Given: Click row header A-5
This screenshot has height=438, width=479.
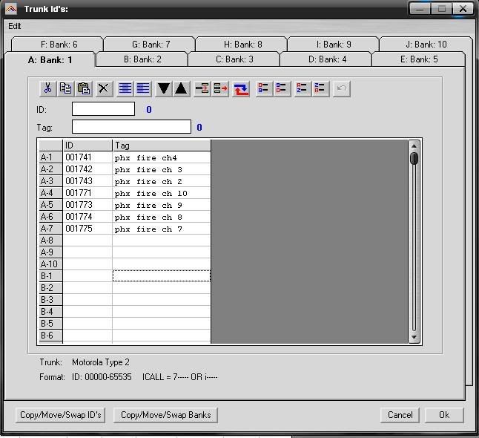Looking at the screenshot, I should [x=50, y=205].
